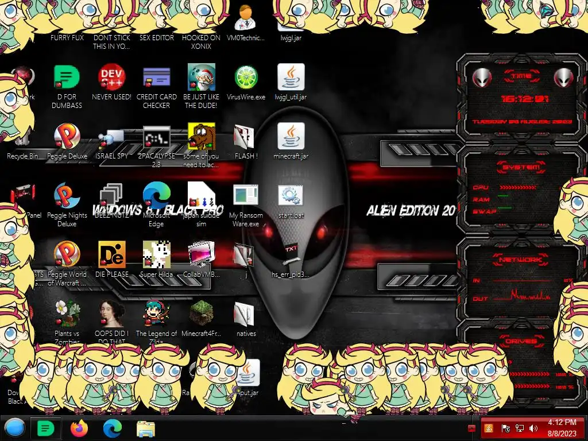Select the Minecraft4Fr... grass block icon

click(x=201, y=319)
